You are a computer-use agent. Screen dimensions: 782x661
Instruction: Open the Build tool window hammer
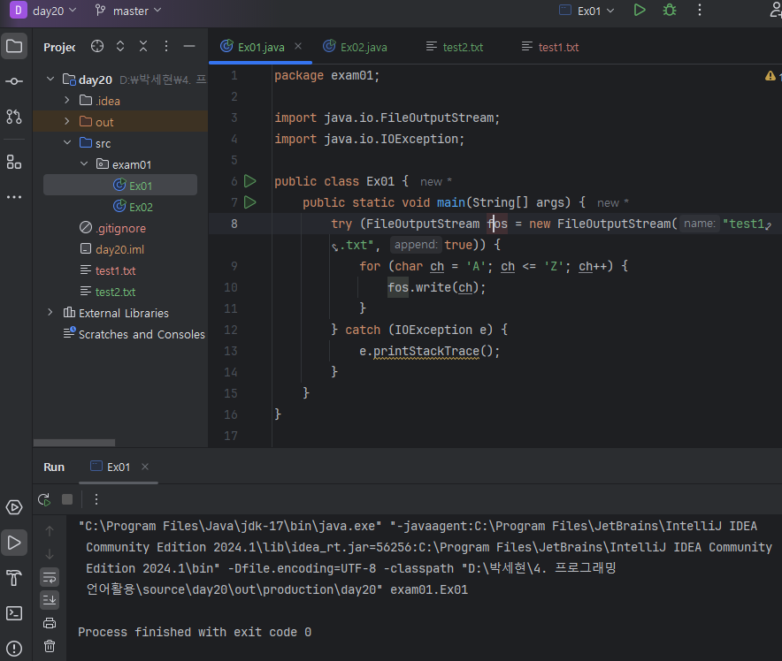coord(14,578)
